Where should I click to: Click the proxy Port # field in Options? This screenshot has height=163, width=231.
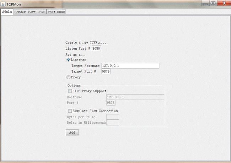click(x=111, y=103)
